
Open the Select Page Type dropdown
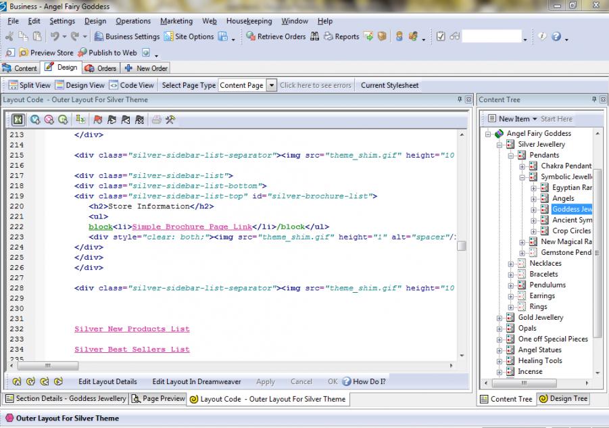click(x=271, y=85)
